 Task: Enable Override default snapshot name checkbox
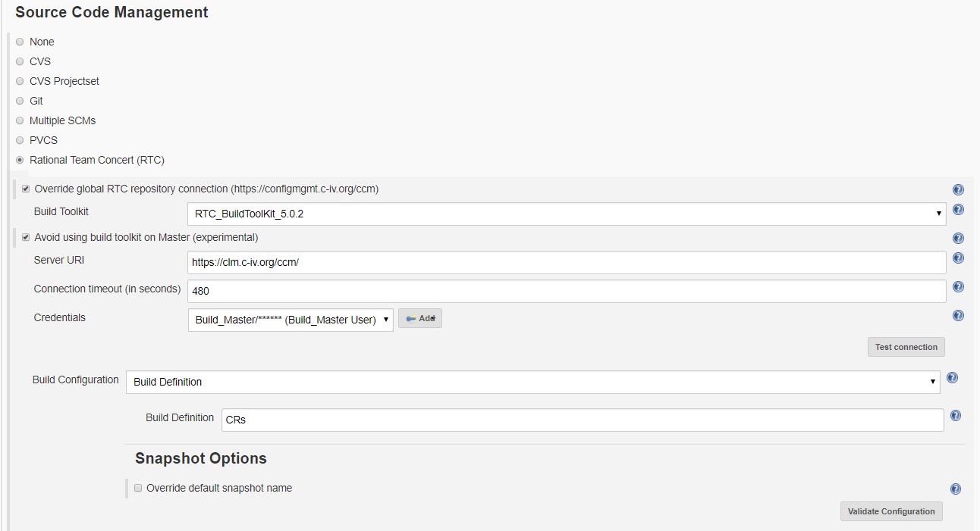pos(138,488)
